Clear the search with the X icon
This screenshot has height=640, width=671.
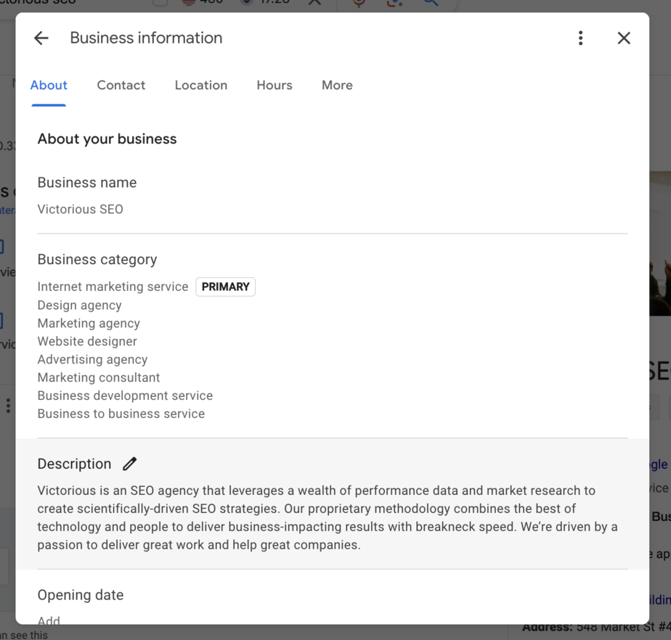[x=314, y=3]
